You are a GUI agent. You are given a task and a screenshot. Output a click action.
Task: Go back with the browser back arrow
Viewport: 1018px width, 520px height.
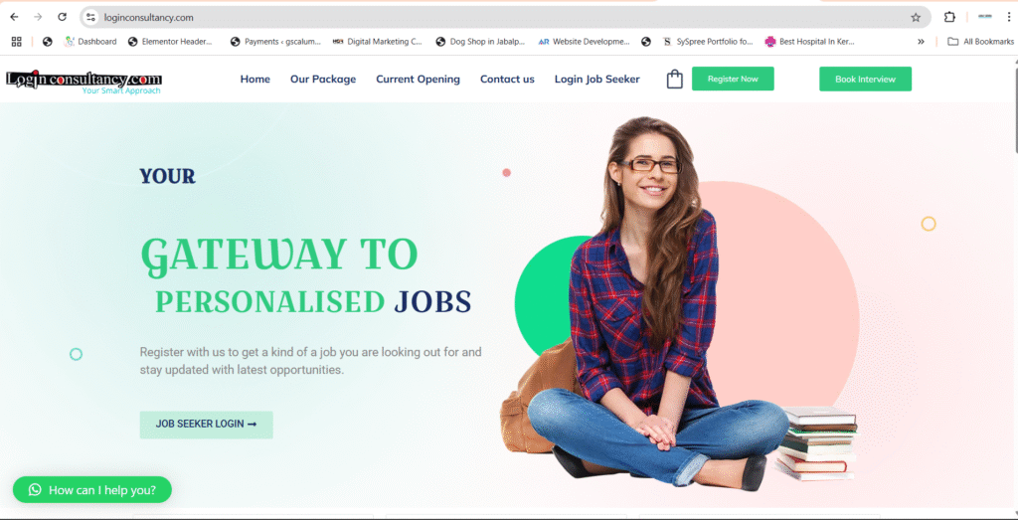tap(14, 18)
